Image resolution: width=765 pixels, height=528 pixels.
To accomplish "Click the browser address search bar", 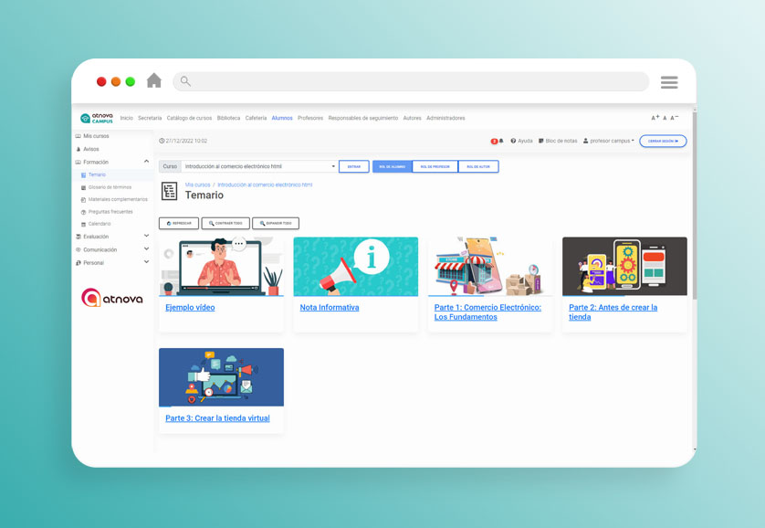I will (411, 81).
